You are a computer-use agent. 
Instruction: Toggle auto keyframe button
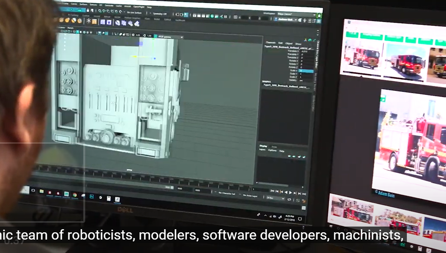pyautogui.click(x=297, y=200)
